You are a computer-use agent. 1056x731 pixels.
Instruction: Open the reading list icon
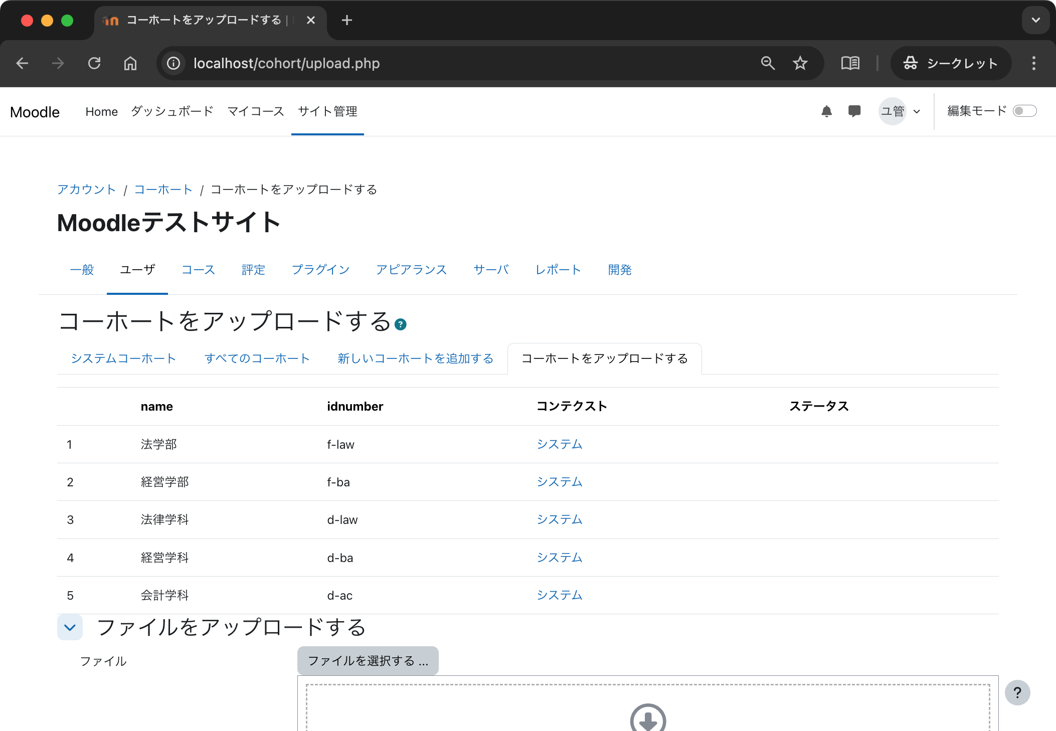tap(850, 63)
